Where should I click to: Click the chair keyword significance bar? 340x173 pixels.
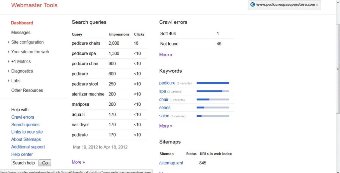pos(213,100)
